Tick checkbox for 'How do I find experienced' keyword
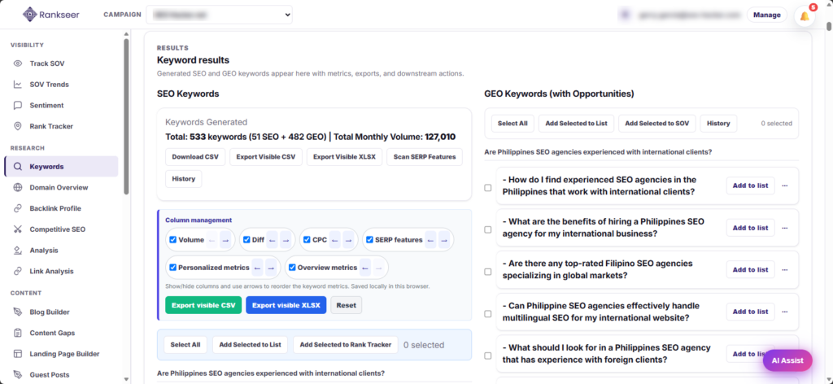The height and width of the screenshot is (384, 833). pyautogui.click(x=488, y=187)
